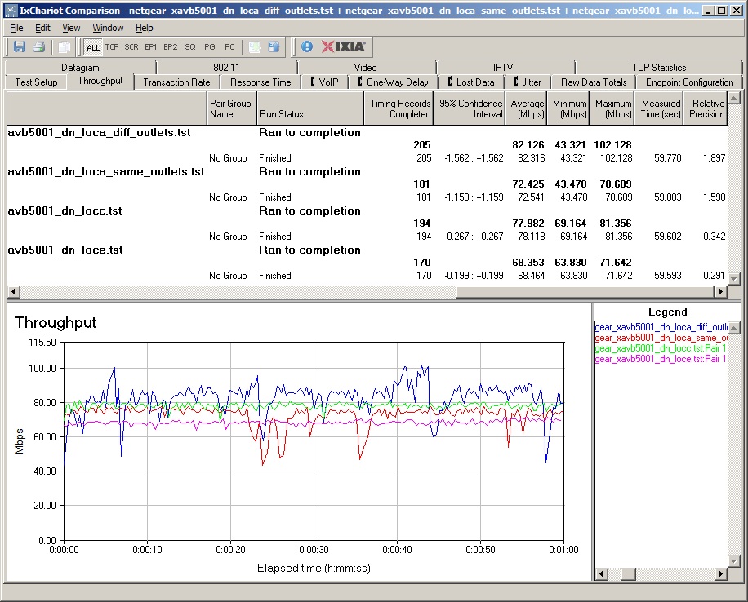This screenshot has height=602, width=748.
Task: Select the avb5001_dn_loce.tst row
Action: pyautogui.click(x=367, y=250)
